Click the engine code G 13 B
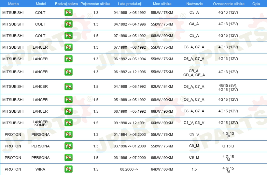267x175 pixels. pyautogui.click(x=228, y=146)
